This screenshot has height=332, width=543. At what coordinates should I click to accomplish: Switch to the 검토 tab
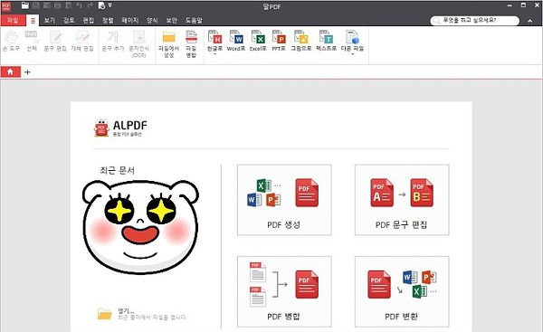[69, 20]
